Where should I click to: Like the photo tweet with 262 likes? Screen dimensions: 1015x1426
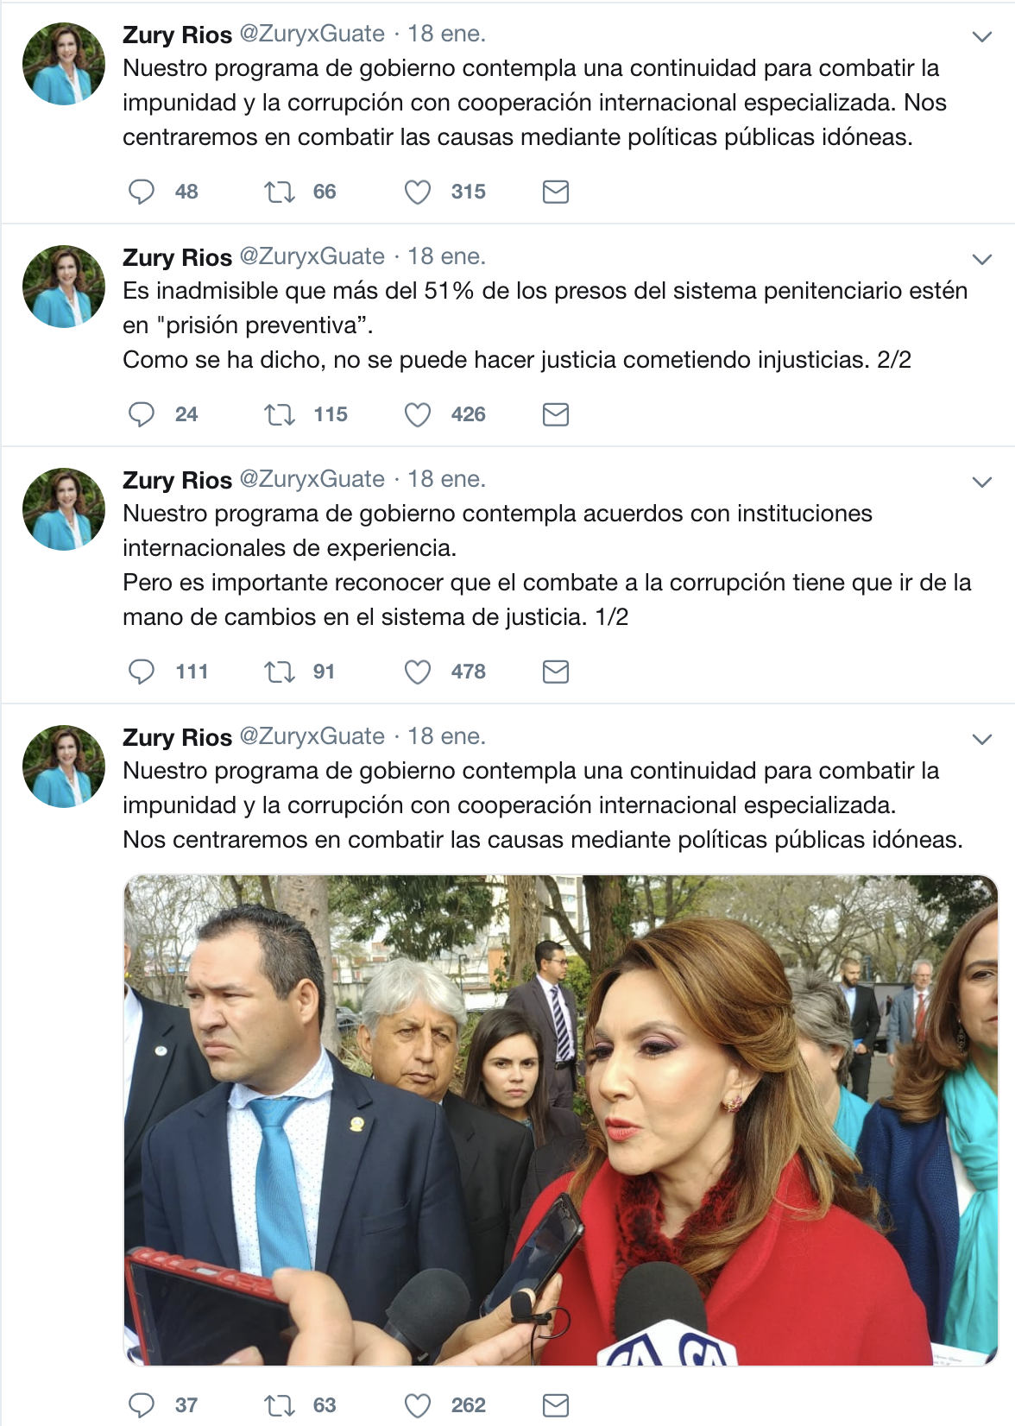pos(418,1405)
